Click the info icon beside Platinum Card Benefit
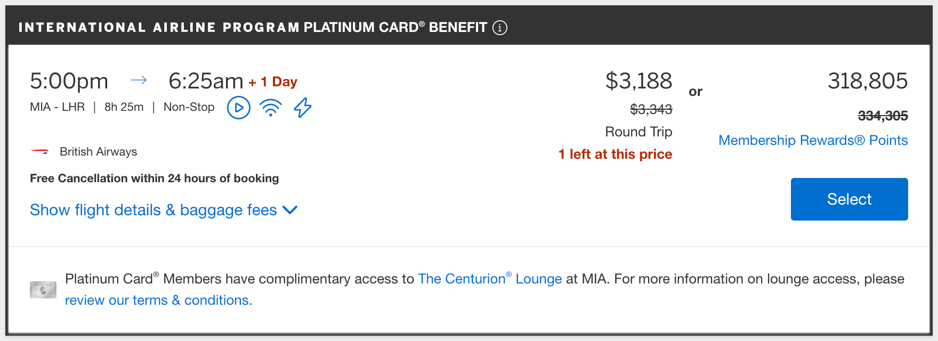 [500, 28]
